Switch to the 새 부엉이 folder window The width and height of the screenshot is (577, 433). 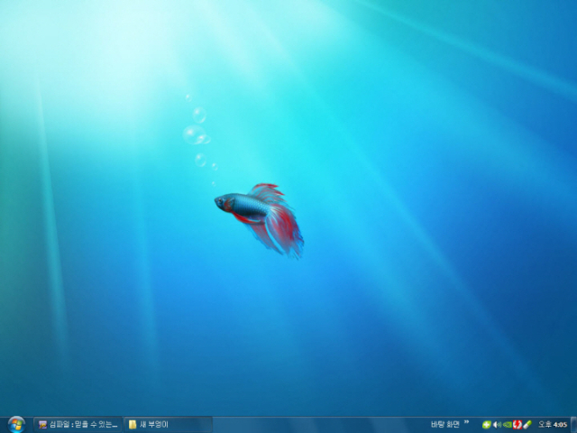[169, 425]
